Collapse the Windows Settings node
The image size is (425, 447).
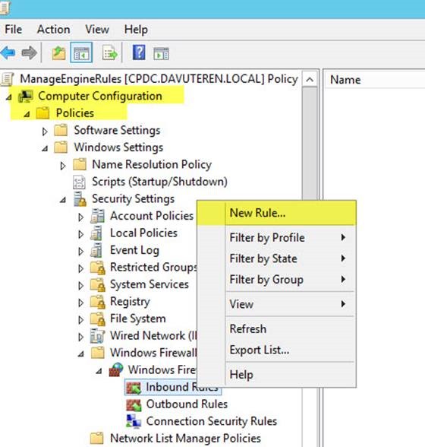(x=45, y=149)
